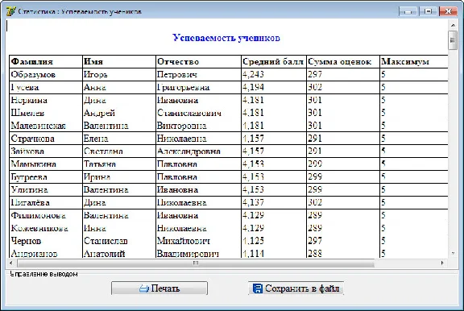464x311 pixels.
Task: Click the Средний балл column header
Action: [x=273, y=61]
